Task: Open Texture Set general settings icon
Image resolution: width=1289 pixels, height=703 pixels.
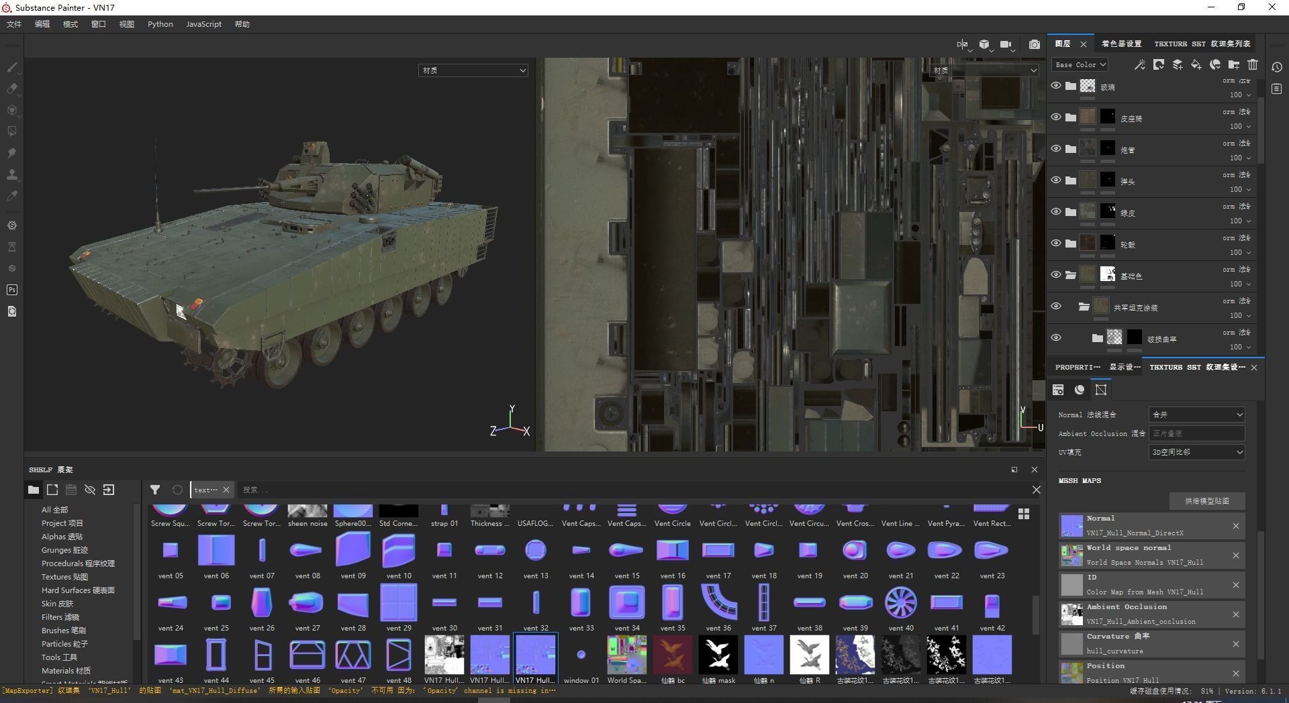Action: coord(1058,390)
